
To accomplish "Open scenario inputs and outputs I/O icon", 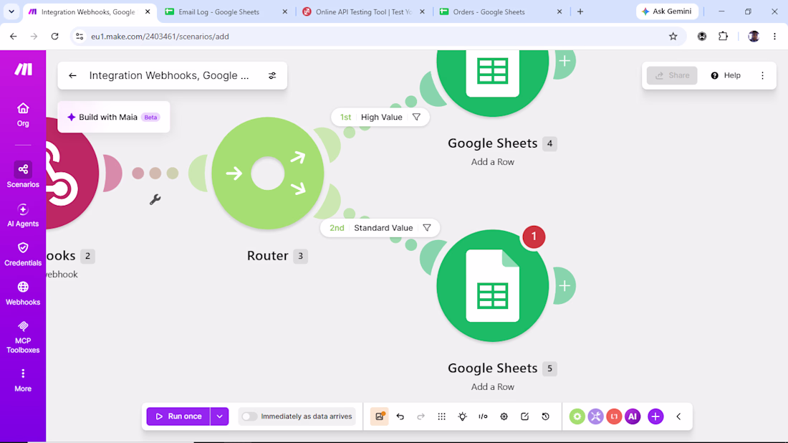I will point(483,416).
